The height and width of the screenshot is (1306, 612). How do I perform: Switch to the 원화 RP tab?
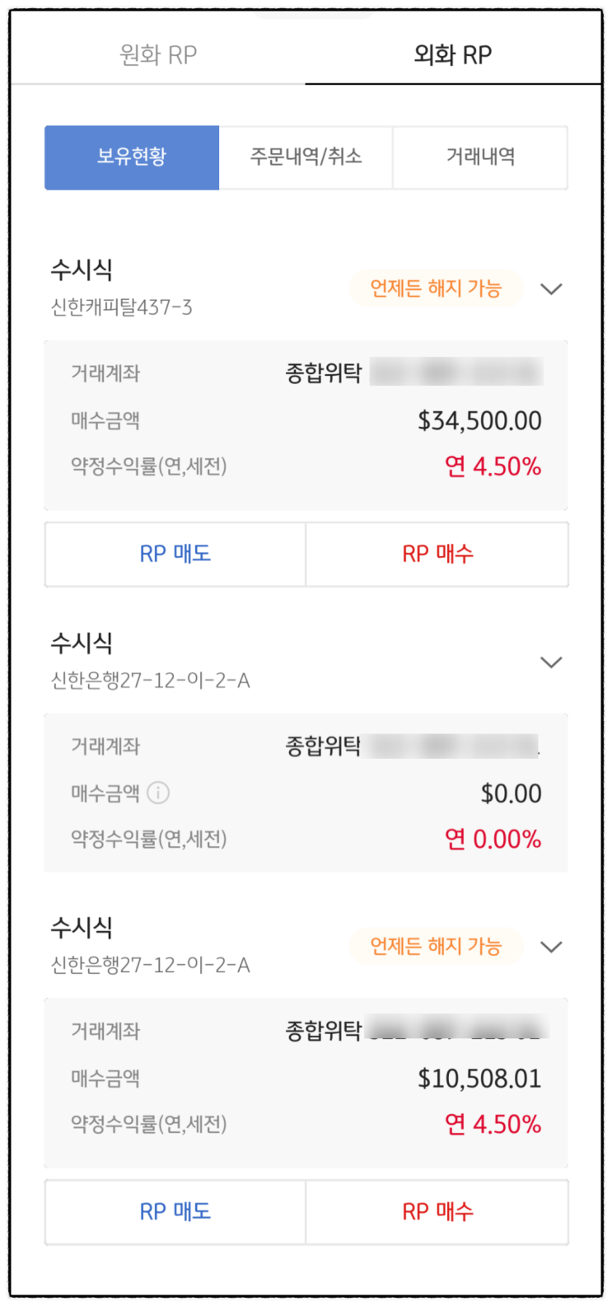(158, 55)
